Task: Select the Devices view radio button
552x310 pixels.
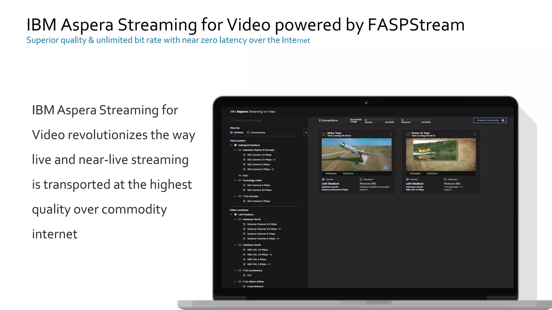Action: (231, 132)
